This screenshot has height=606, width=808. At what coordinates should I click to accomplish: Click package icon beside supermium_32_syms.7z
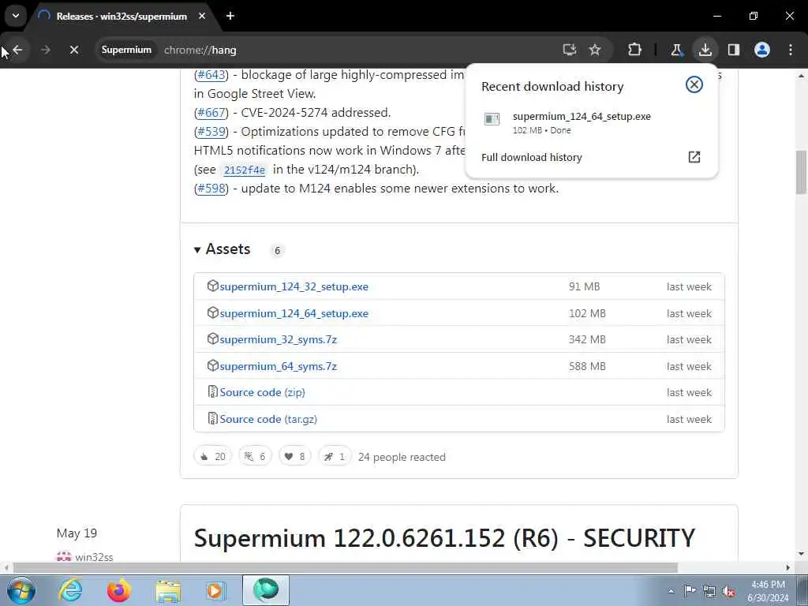212,339
